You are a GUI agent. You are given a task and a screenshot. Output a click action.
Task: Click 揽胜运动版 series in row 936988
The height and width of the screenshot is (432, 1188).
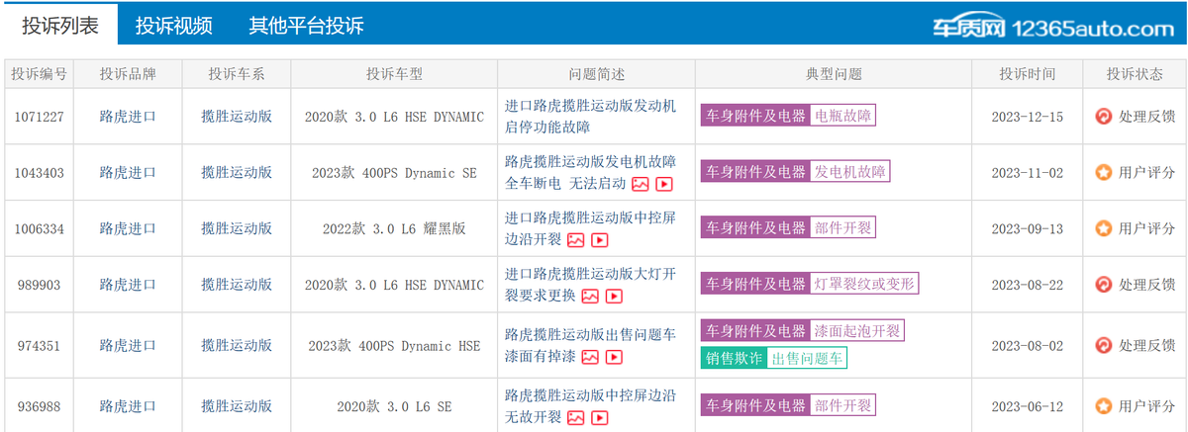click(237, 406)
